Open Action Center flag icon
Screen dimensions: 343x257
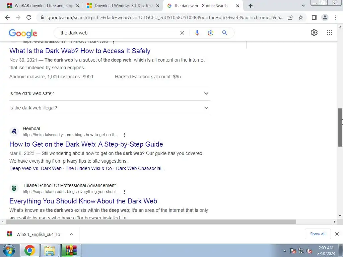[293, 251]
